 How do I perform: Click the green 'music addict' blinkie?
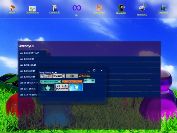(51, 81)
